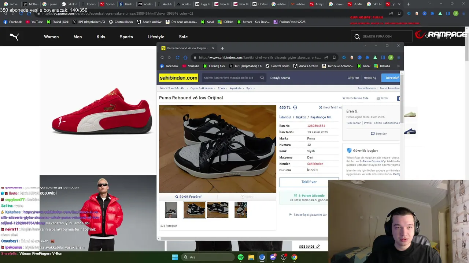Image resolution: width=469 pixels, height=263 pixels.
Task: Select the fourth listing photo thumbnail
Action: 241,210
